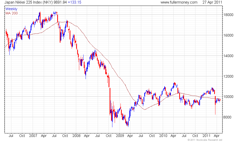Click the 2008 year label on time axis
The width and height of the screenshot is (243, 142).
click(x=76, y=136)
